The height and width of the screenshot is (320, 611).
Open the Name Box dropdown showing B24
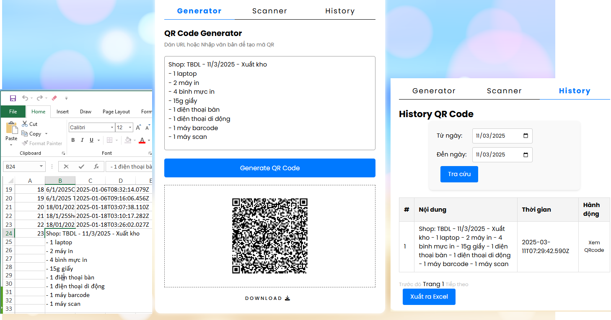coord(41,166)
